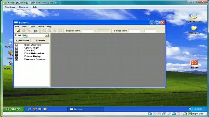Uncheck the Boot Activity checkbox
209x117 pixels.
tap(17, 45)
